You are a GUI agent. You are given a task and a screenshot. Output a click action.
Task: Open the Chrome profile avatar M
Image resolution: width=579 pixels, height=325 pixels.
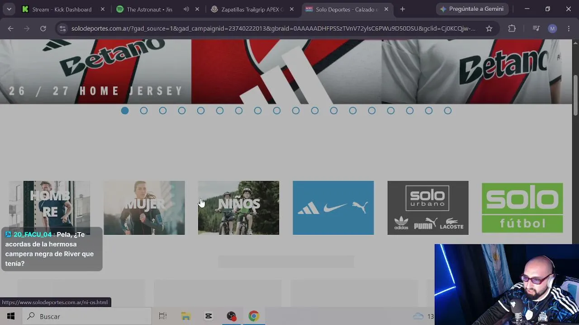pyautogui.click(x=552, y=28)
